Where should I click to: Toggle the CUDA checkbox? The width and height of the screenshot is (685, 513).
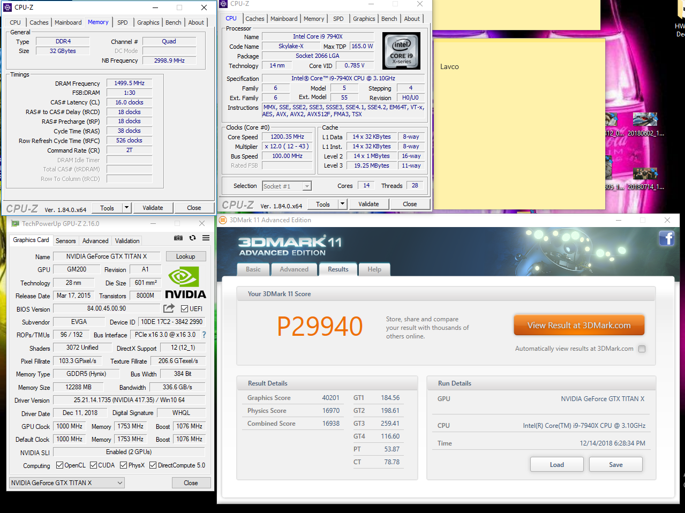(x=93, y=465)
